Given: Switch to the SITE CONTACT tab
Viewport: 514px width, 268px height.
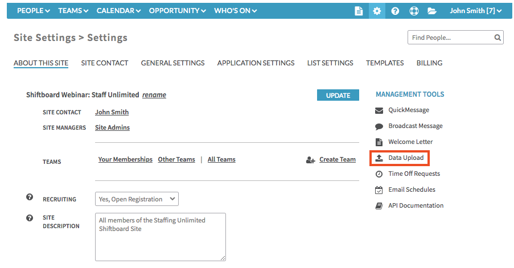Looking at the screenshot, I should (105, 63).
